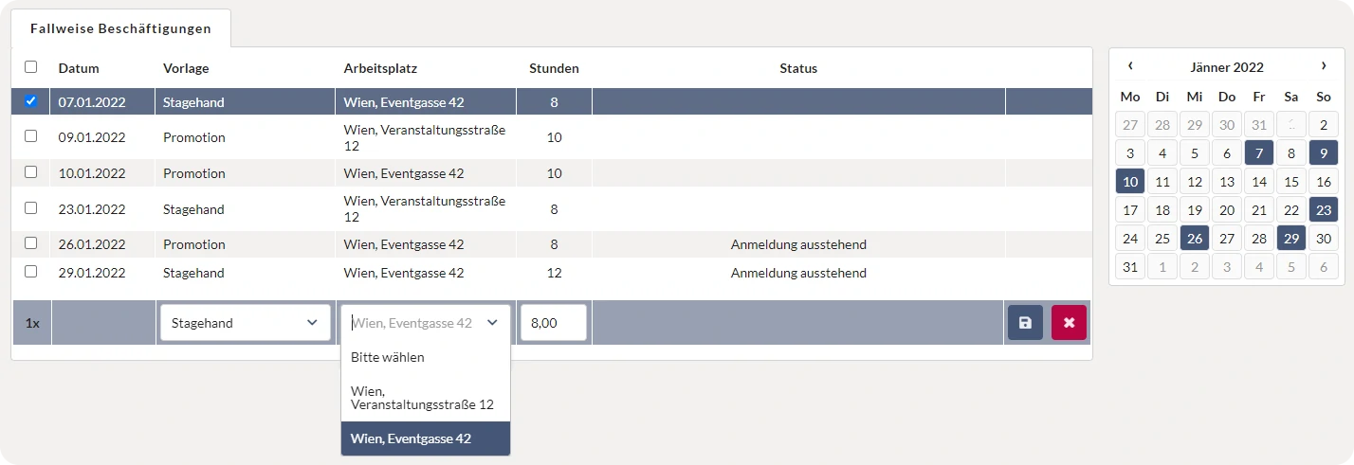Screen dimensions: 1354x465
Task: Check the 26.01.2022 row checkbox
Action: coord(30,243)
